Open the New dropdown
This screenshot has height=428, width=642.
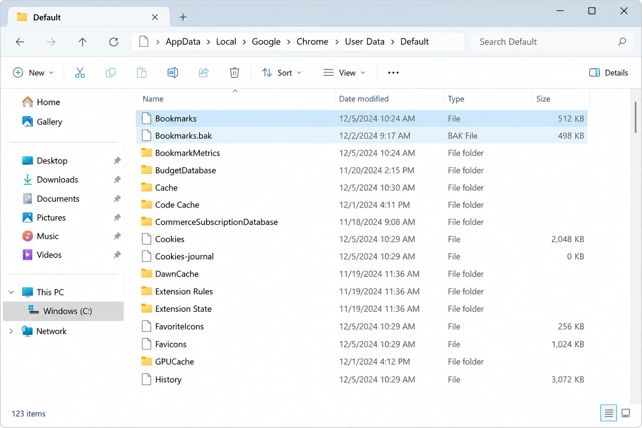pos(33,73)
